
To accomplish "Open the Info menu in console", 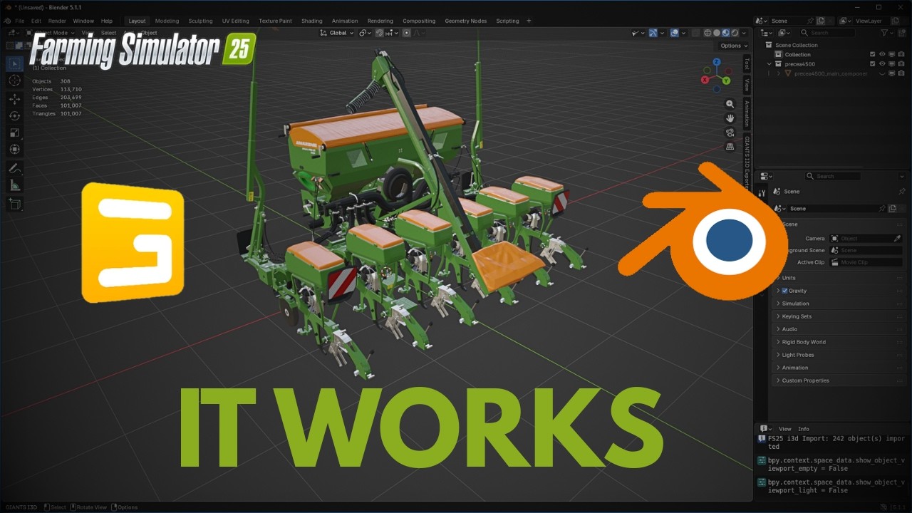I will (804, 429).
